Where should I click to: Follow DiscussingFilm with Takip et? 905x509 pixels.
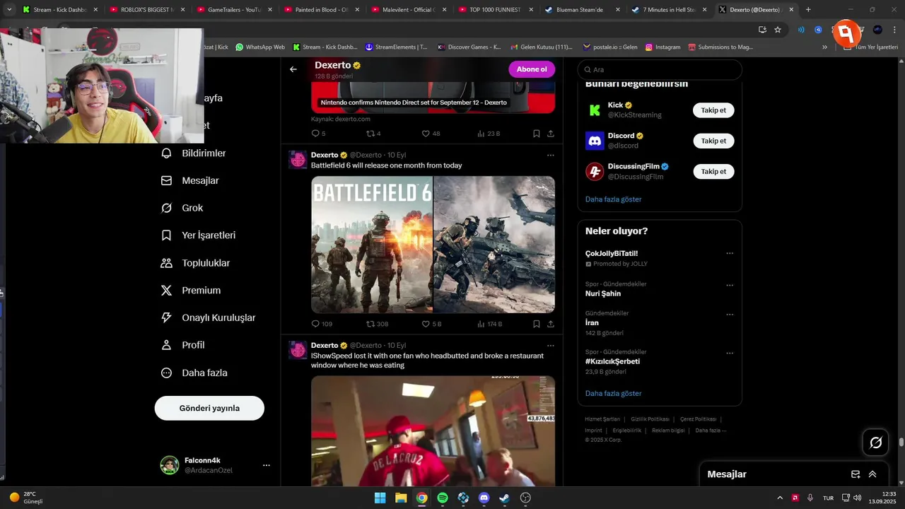713,171
